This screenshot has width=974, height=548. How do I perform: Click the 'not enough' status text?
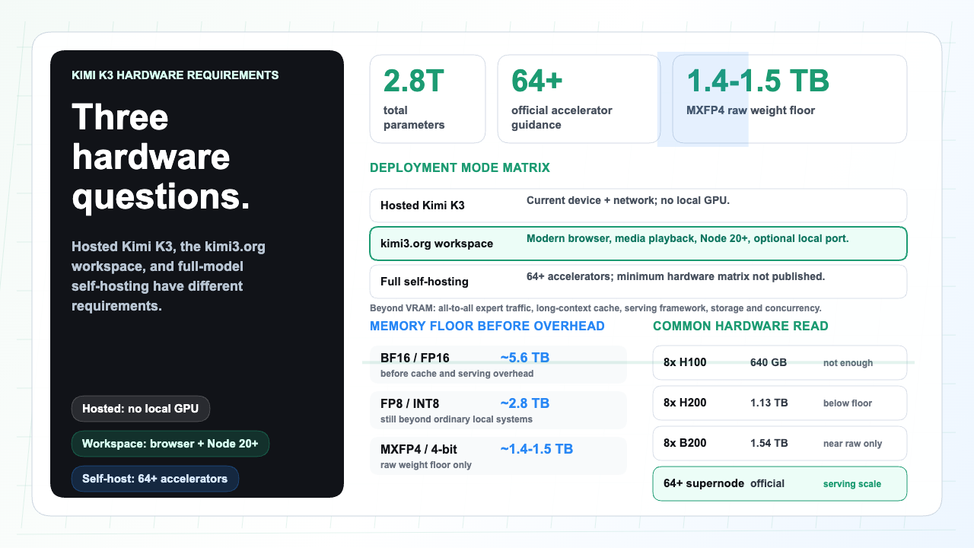(848, 363)
